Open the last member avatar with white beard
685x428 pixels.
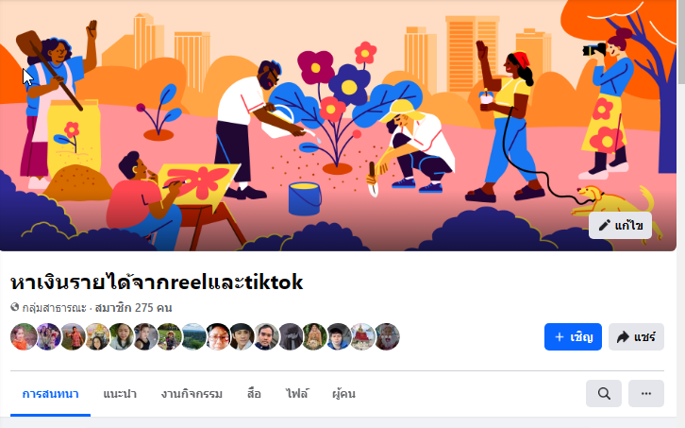(x=387, y=336)
